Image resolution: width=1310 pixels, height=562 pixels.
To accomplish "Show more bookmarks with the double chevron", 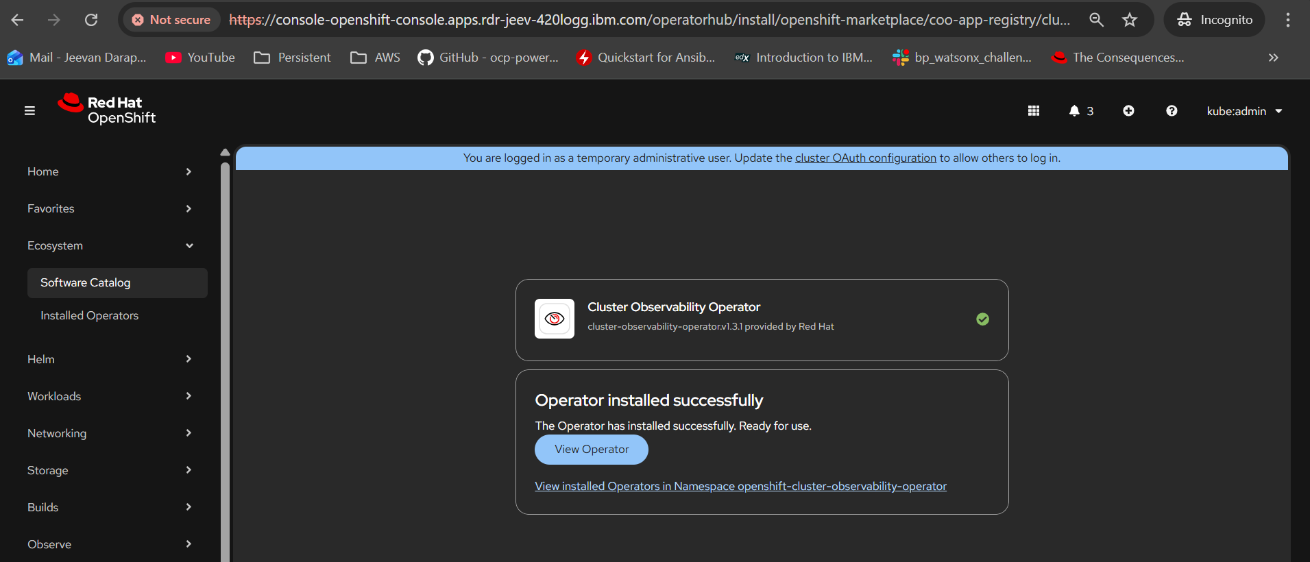I will (x=1273, y=58).
